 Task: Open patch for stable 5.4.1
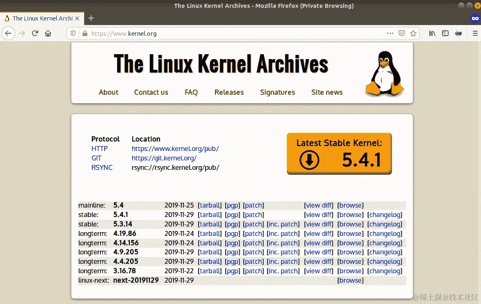(253, 215)
